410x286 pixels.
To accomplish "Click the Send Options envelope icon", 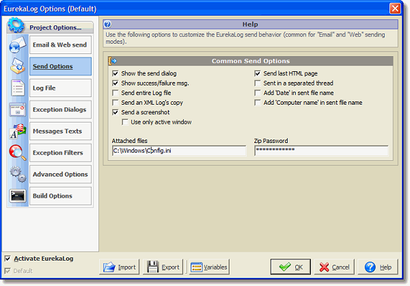I will pos(18,66).
